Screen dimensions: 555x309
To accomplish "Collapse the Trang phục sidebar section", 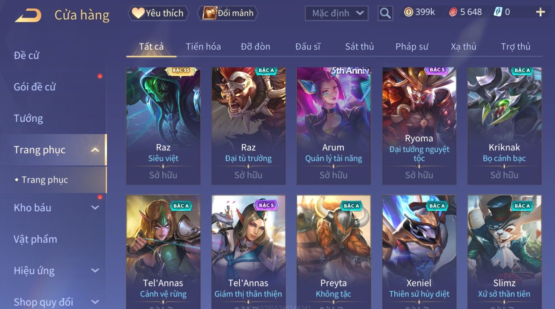I will tap(95, 150).
